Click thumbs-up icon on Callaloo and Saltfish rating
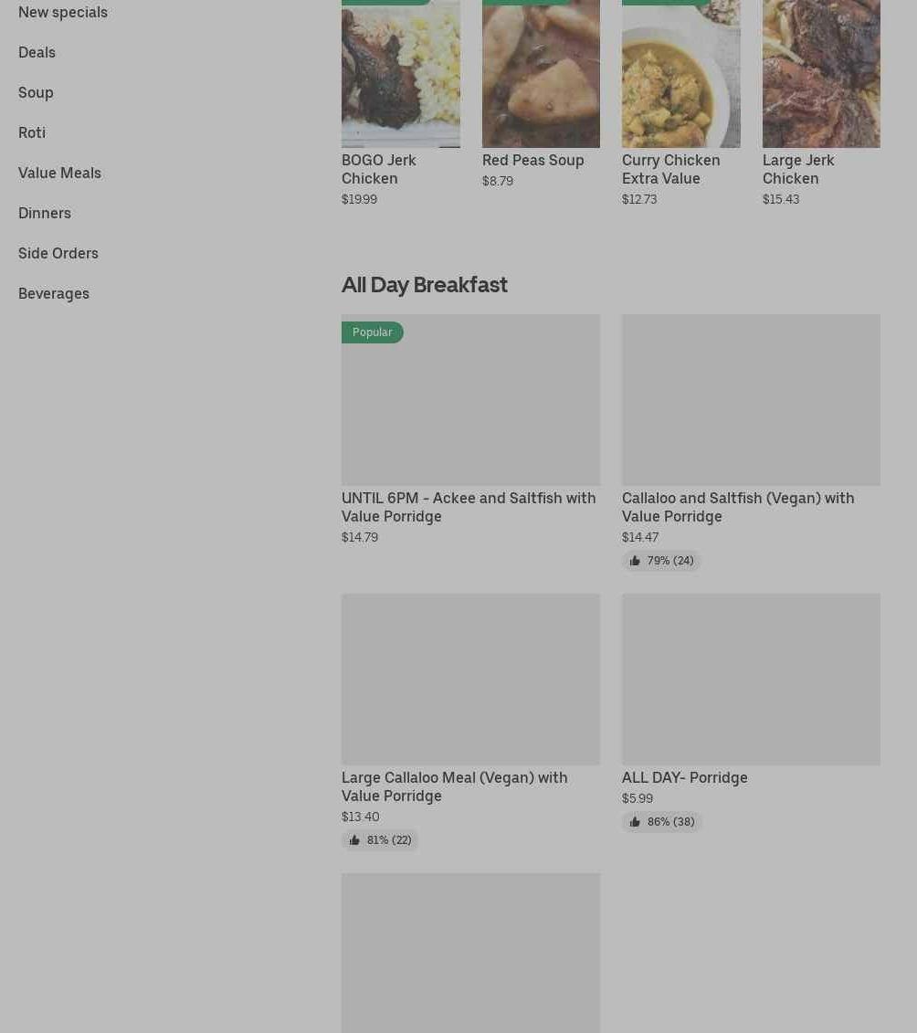The height and width of the screenshot is (1033, 917). (x=635, y=561)
